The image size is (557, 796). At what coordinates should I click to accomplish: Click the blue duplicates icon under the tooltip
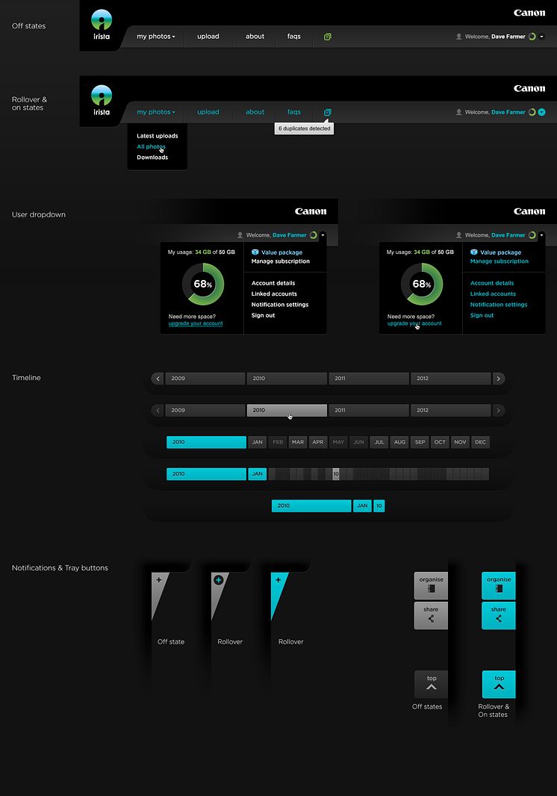[328, 113]
